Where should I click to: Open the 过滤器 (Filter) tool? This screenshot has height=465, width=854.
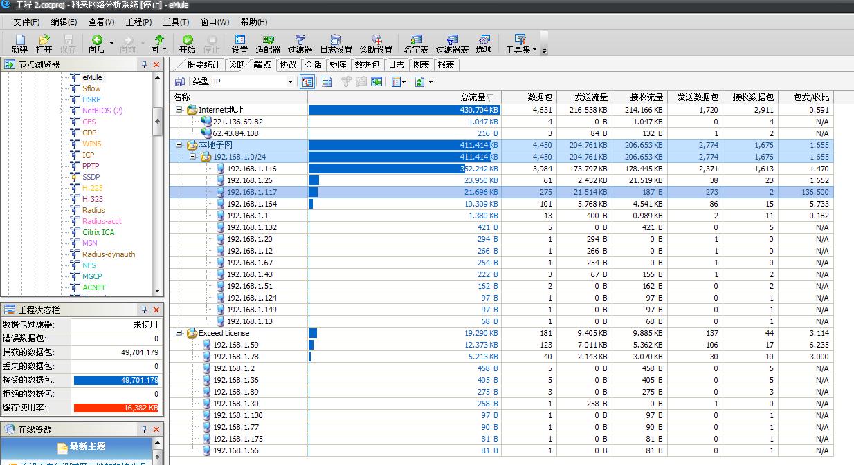click(300, 44)
